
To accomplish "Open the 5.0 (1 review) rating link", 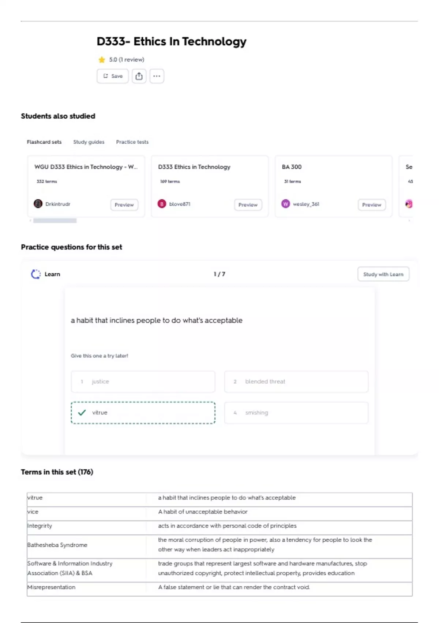I will [127, 60].
